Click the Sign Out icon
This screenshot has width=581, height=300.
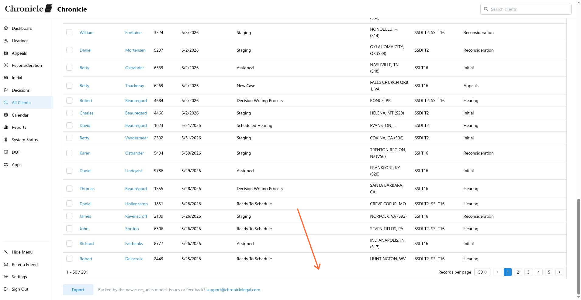(x=6, y=289)
